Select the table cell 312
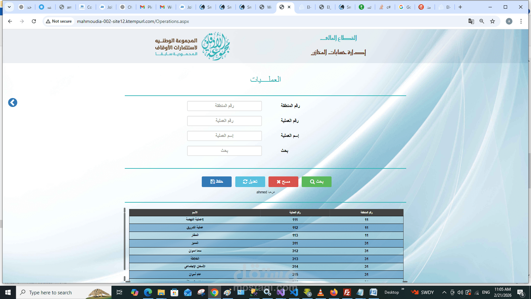Viewport: 531px width, 299px height. pos(295,251)
